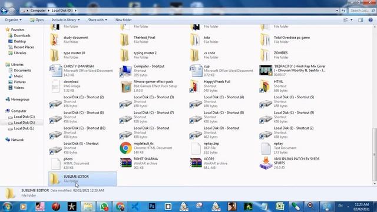Open WhatsApp from the taskbar
Screen dimensions: 377x212
coord(104,207)
